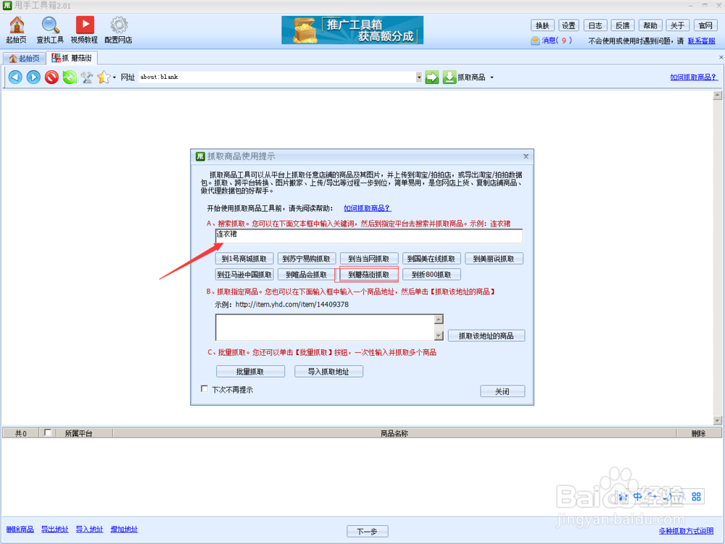Open the 配置网店 gear icon

118,30
